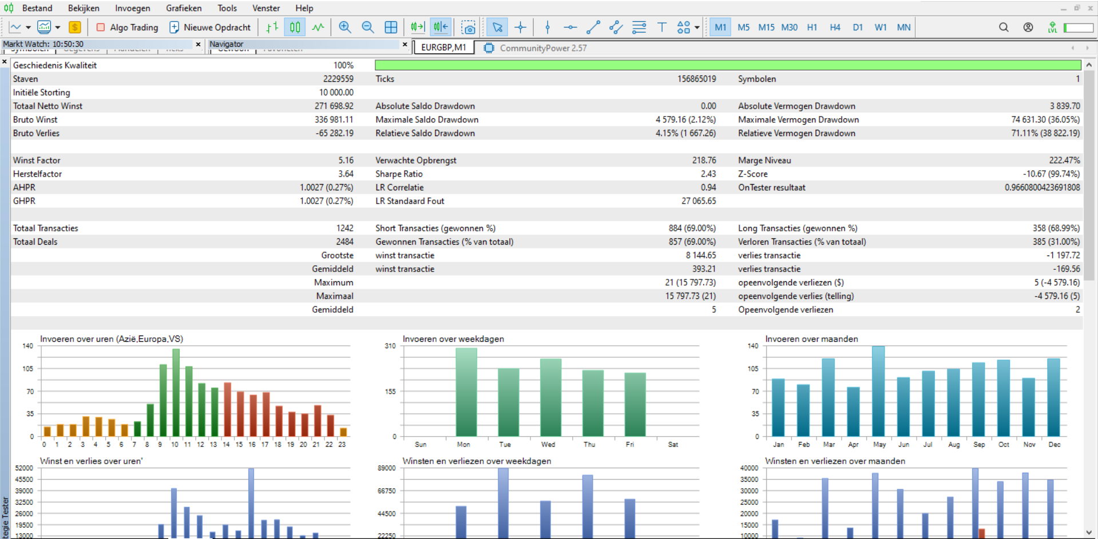Select the Fibonacci retracement tool
The width and height of the screenshot is (1098, 539).
click(x=639, y=27)
